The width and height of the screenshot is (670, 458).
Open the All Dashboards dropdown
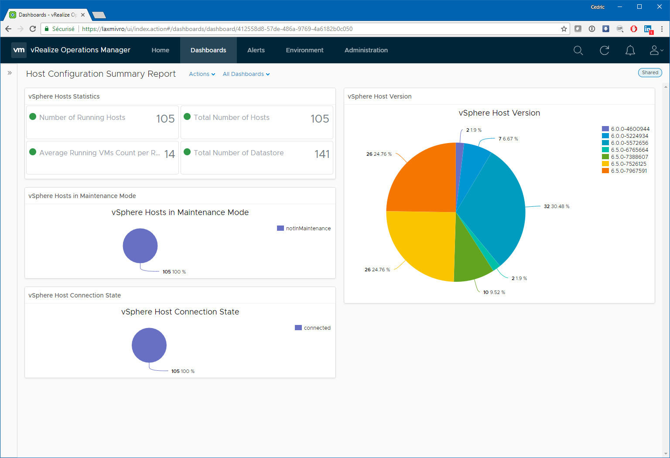click(246, 74)
